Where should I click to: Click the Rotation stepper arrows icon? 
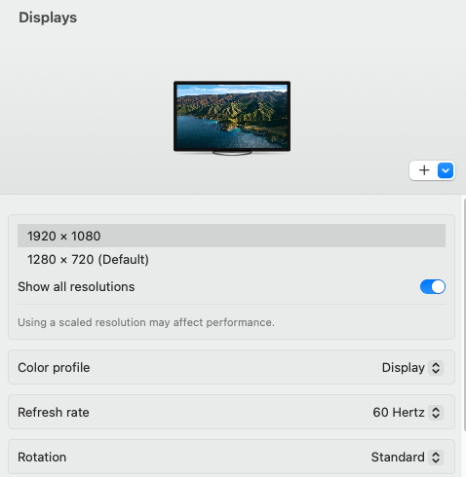point(436,458)
